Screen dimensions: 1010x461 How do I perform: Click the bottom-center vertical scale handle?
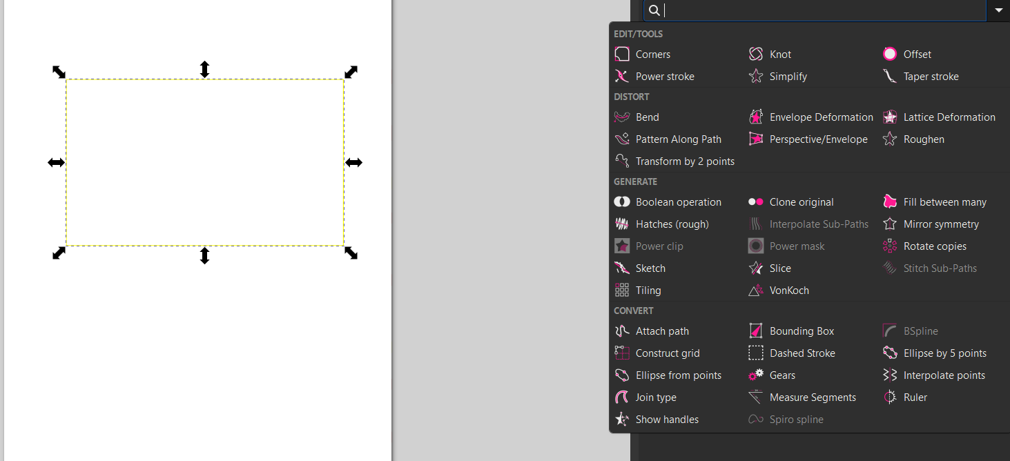pos(204,256)
